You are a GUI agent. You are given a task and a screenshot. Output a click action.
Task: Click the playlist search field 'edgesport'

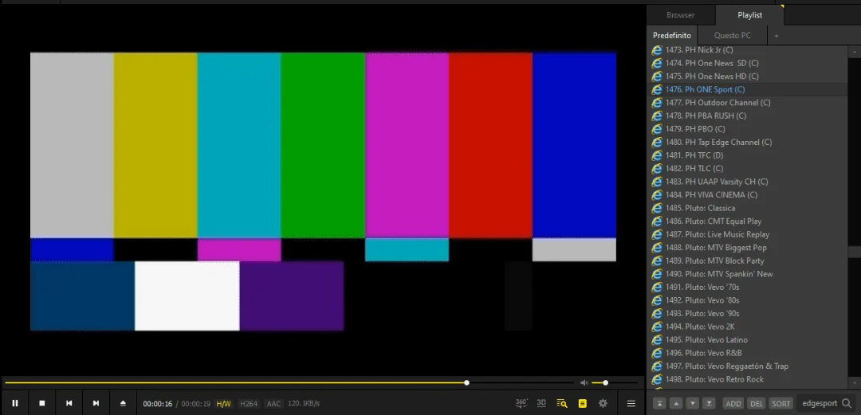(x=820, y=404)
